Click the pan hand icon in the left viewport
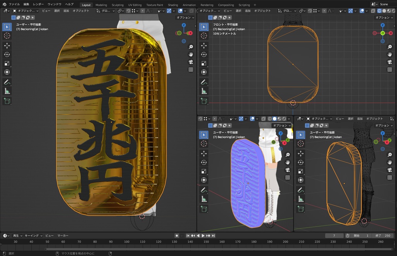 (191, 54)
